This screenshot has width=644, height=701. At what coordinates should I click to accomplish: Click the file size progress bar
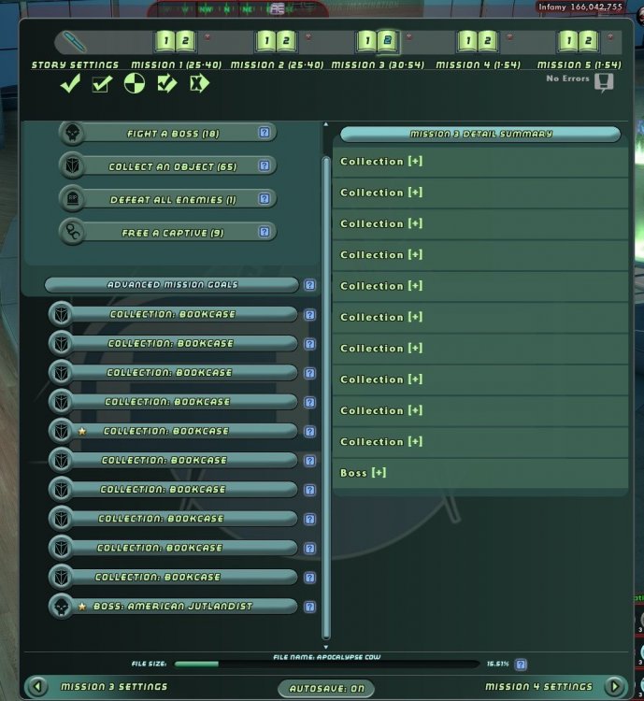(x=327, y=665)
